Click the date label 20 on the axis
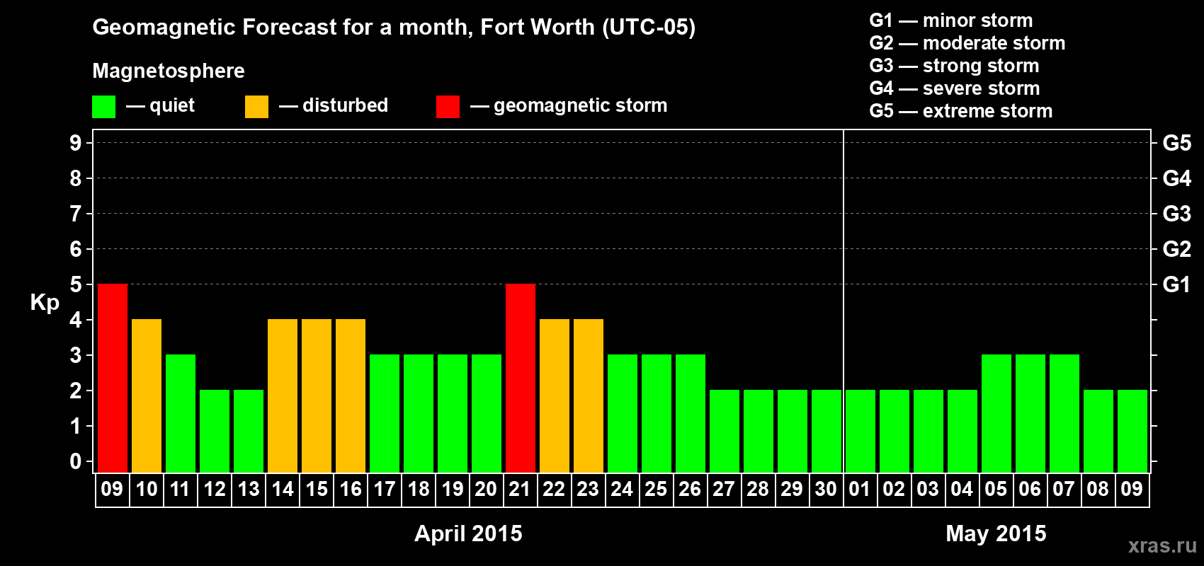Viewport: 1204px width, 566px height. (x=486, y=489)
